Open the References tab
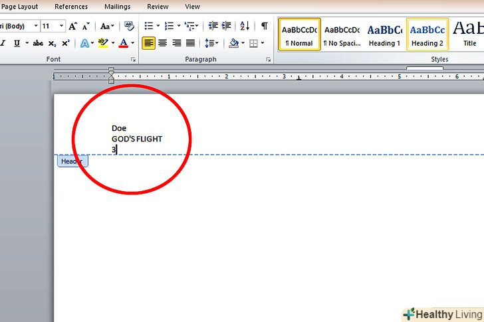The width and height of the screenshot is (484, 322). point(71,7)
